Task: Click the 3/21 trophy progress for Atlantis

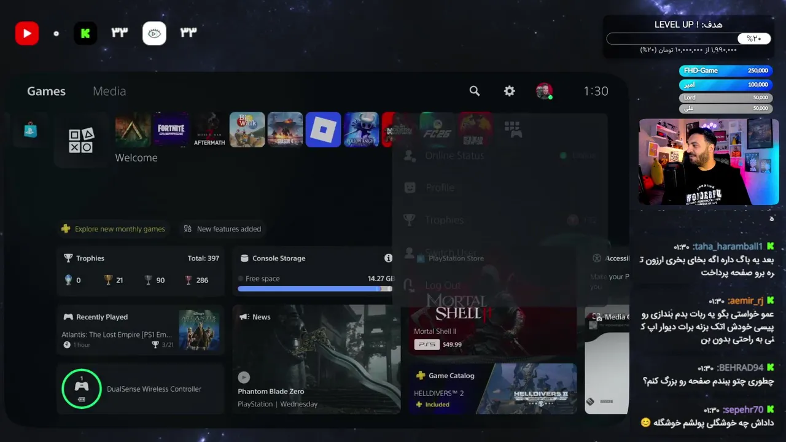Action: (168, 345)
